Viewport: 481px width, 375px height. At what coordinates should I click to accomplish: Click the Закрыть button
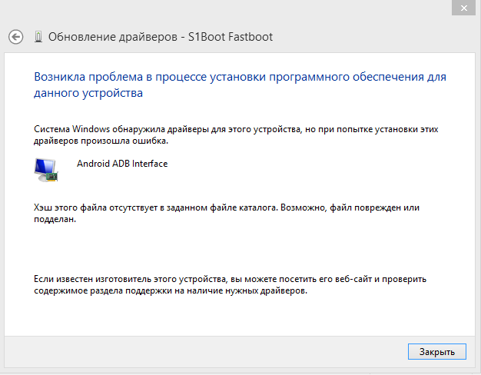[437, 352]
